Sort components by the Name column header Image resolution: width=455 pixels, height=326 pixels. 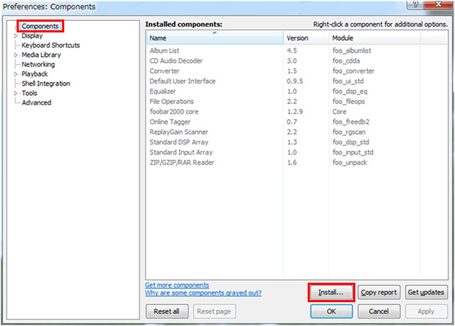(214, 38)
